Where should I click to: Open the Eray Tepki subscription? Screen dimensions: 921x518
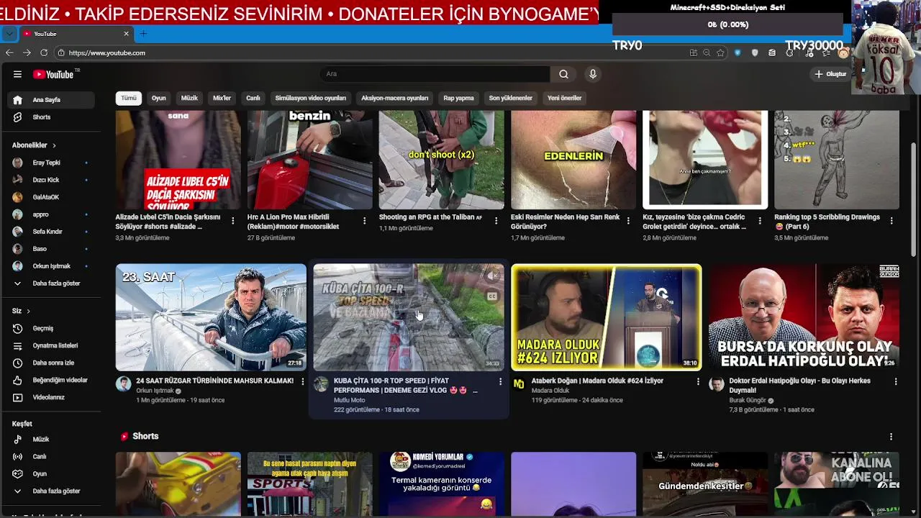pyautogui.click(x=50, y=163)
